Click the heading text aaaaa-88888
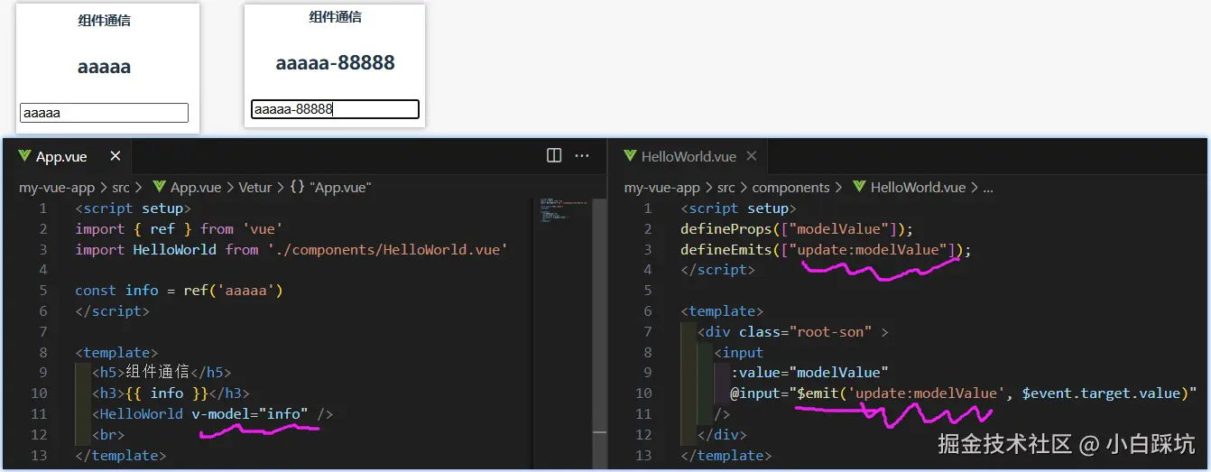This screenshot has width=1211, height=472. pyautogui.click(x=335, y=63)
